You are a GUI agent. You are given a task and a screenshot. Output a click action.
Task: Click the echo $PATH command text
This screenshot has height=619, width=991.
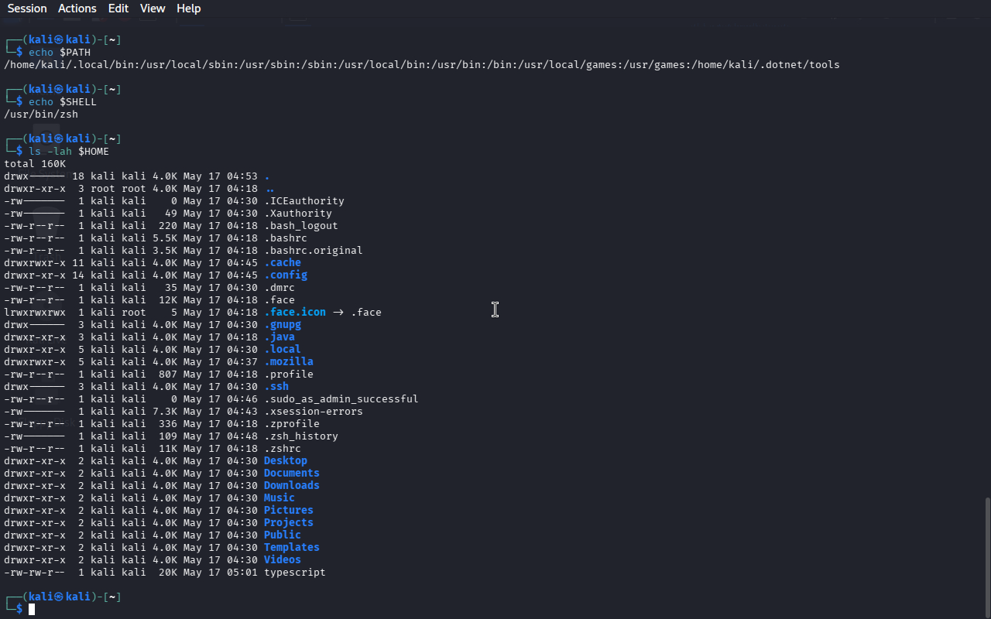pyautogui.click(x=60, y=53)
